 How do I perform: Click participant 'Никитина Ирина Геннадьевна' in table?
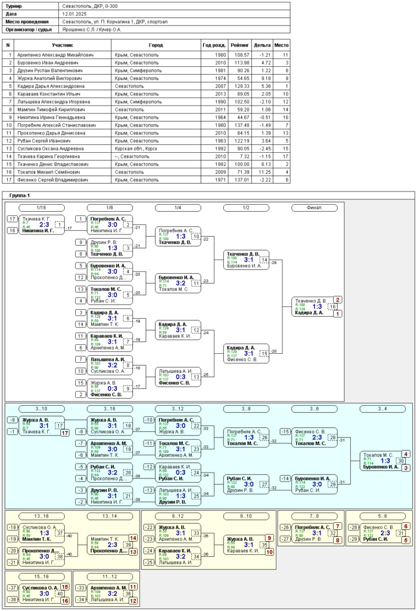tap(52, 118)
